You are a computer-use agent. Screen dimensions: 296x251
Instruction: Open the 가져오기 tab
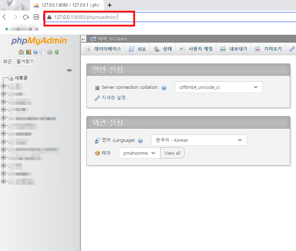[x=268, y=49]
